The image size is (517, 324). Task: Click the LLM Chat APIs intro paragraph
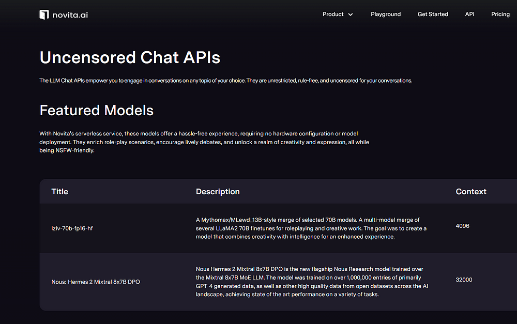pyautogui.click(x=225, y=81)
